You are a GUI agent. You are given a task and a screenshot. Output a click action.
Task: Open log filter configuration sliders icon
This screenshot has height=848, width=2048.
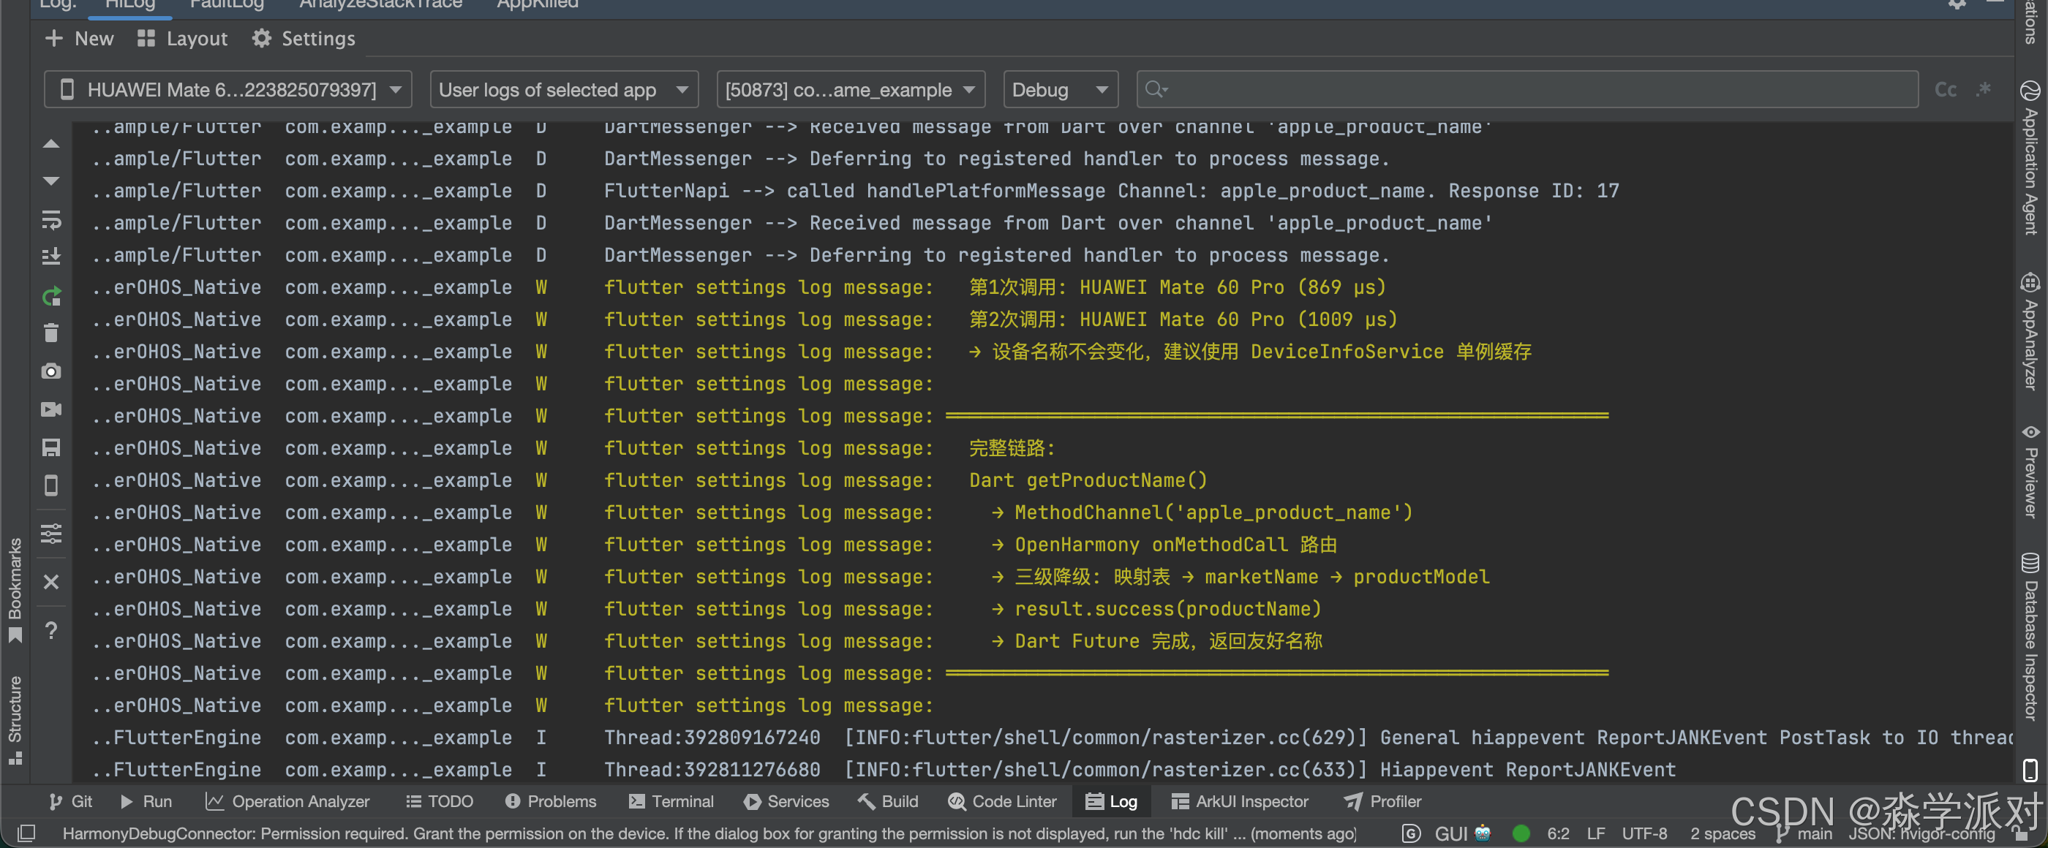point(51,532)
